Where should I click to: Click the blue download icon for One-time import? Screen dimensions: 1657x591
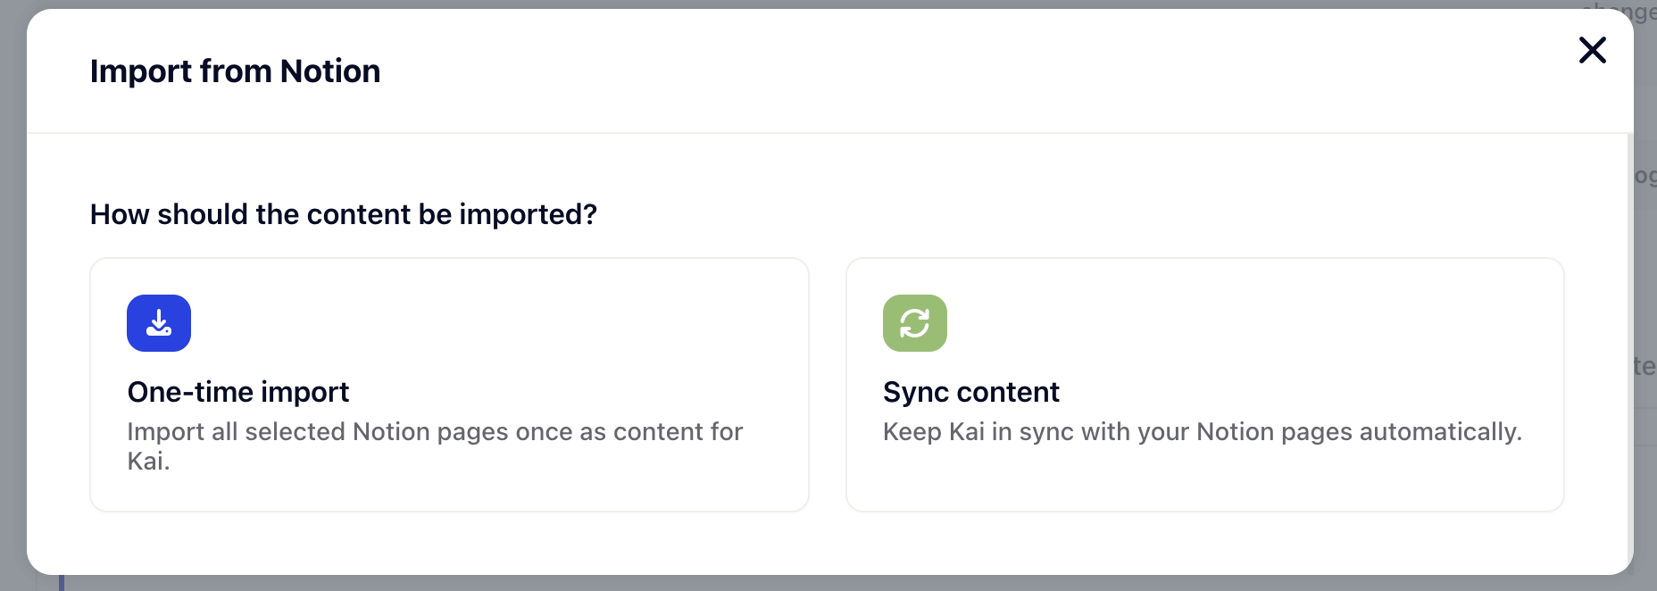[x=159, y=323]
